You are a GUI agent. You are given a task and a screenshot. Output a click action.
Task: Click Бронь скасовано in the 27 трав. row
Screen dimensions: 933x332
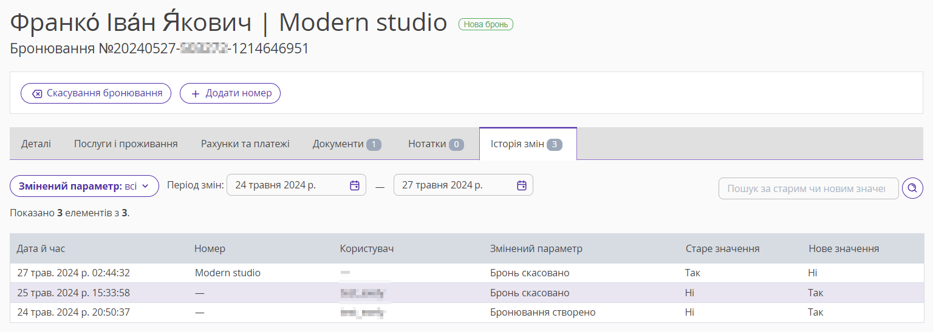530,273
